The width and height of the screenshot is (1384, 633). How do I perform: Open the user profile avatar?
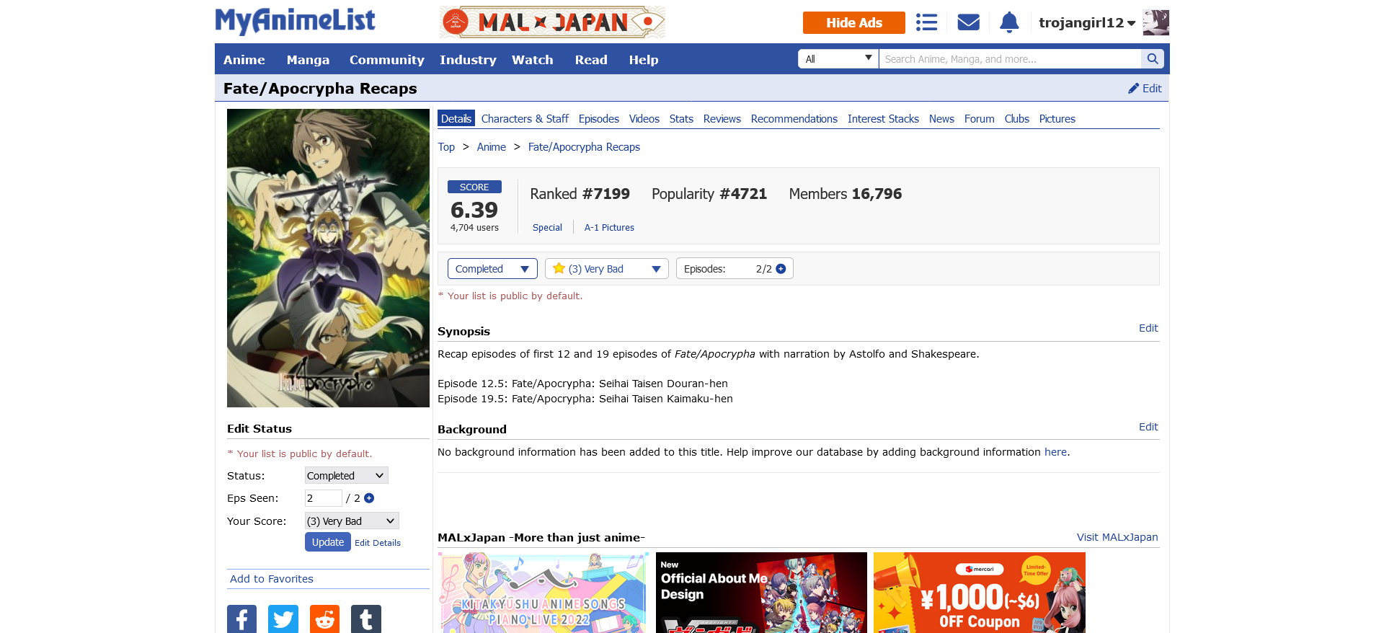coord(1155,22)
